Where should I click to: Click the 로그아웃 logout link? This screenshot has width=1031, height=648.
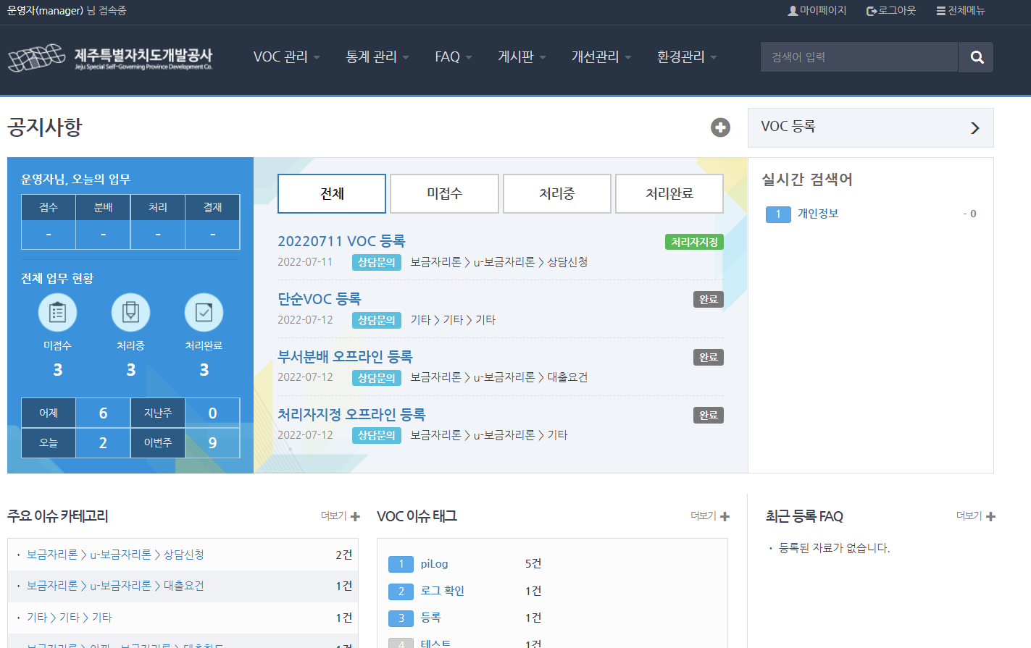click(x=891, y=11)
